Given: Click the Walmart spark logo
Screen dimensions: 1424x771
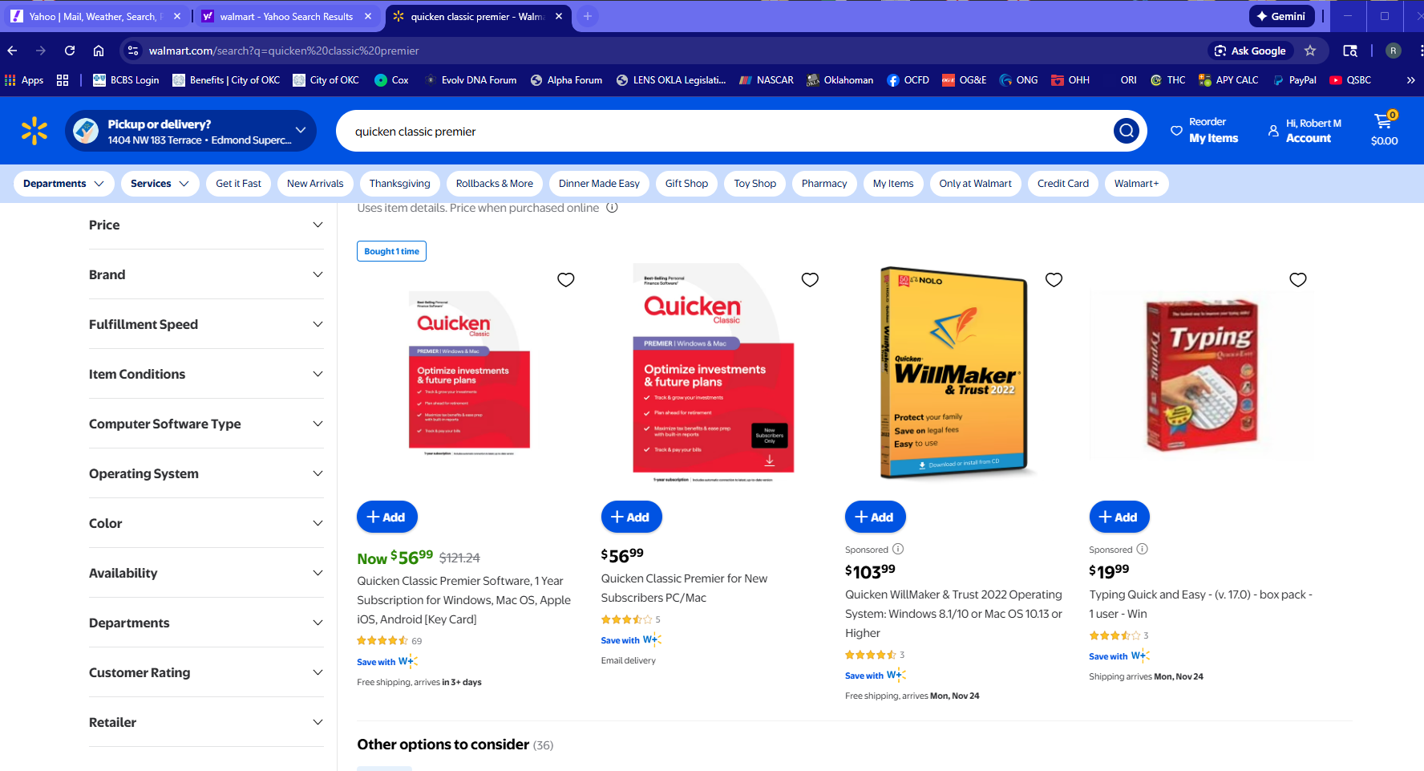Looking at the screenshot, I should pos(34,131).
